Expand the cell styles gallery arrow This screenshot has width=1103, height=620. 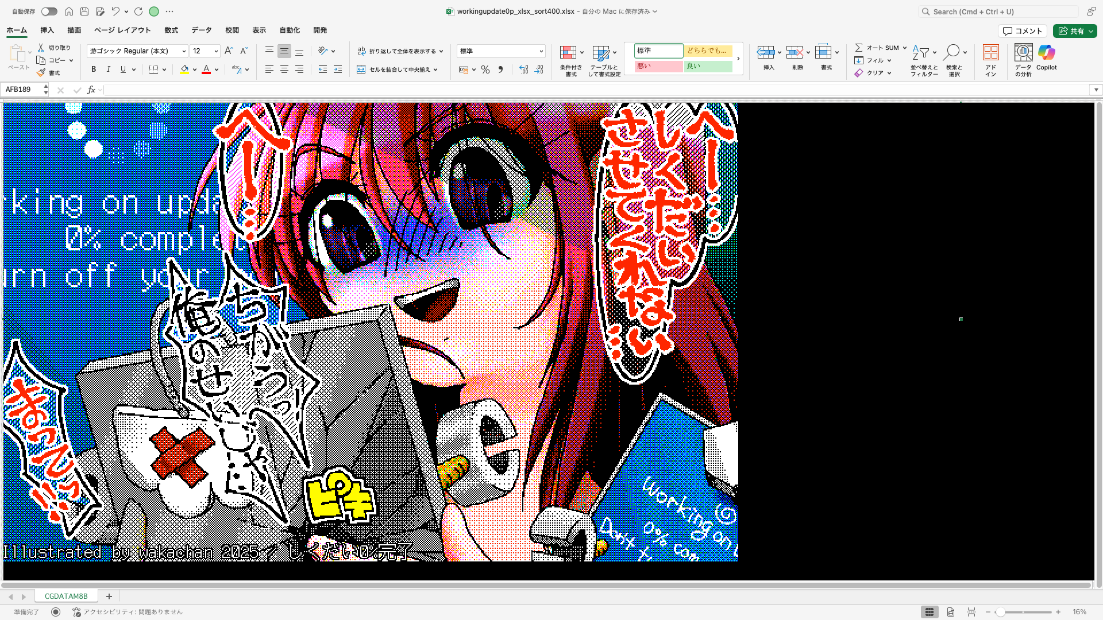[738, 59]
